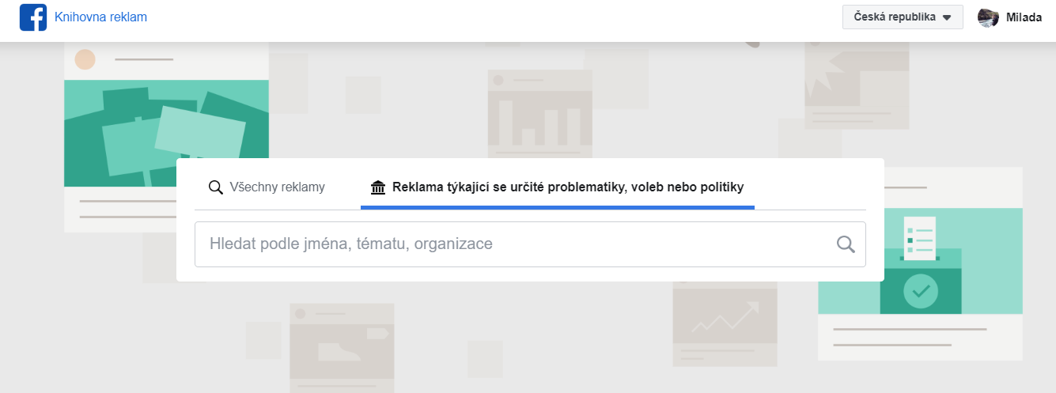
Task: Click the search magnifier icon inside the search field
Action: 846,244
